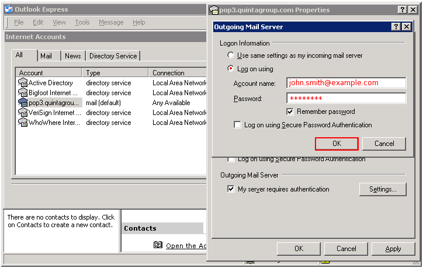This screenshot has height=268, width=423.
Task: Switch to the All accounts tab
Action: pyautogui.click(x=24, y=55)
